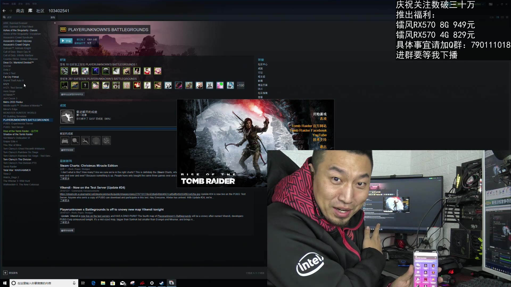The height and width of the screenshot is (287, 511).
Task: Click the red-haired woman friend avatar
Action: [147, 71]
